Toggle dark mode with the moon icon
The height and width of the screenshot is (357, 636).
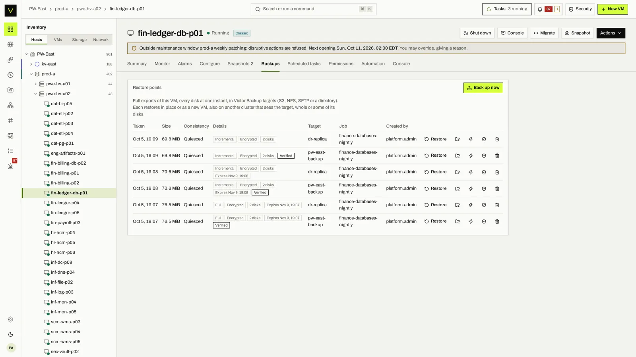click(10, 335)
